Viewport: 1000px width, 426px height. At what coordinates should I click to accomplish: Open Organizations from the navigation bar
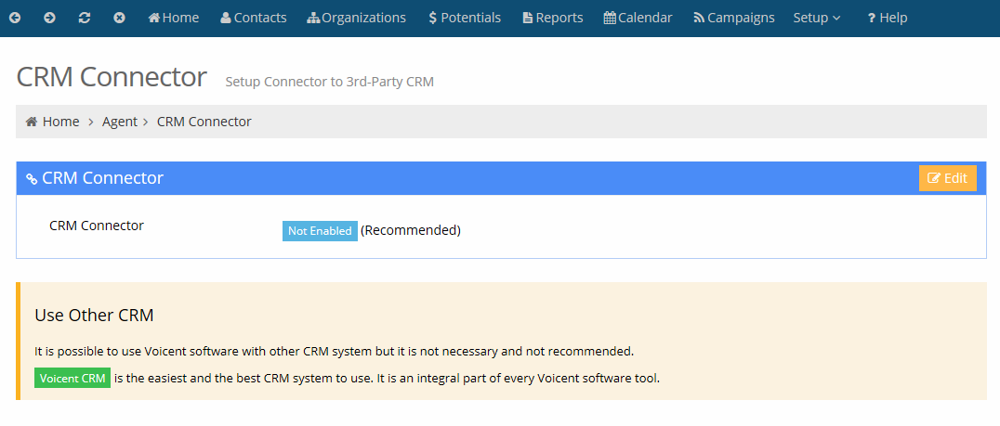click(357, 18)
